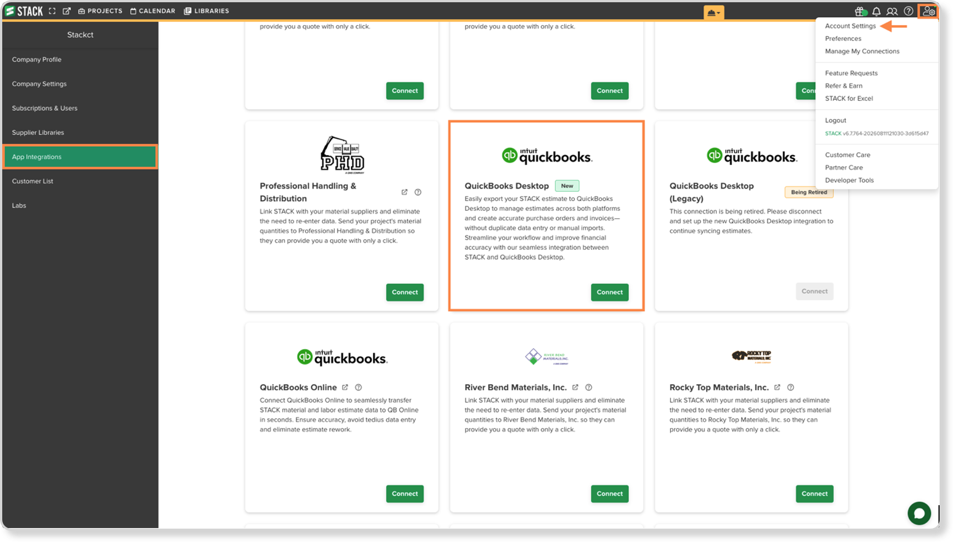953x542 pixels.
Task: Open in new window icon in top bar
Action: pyautogui.click(x=66, y=11)
